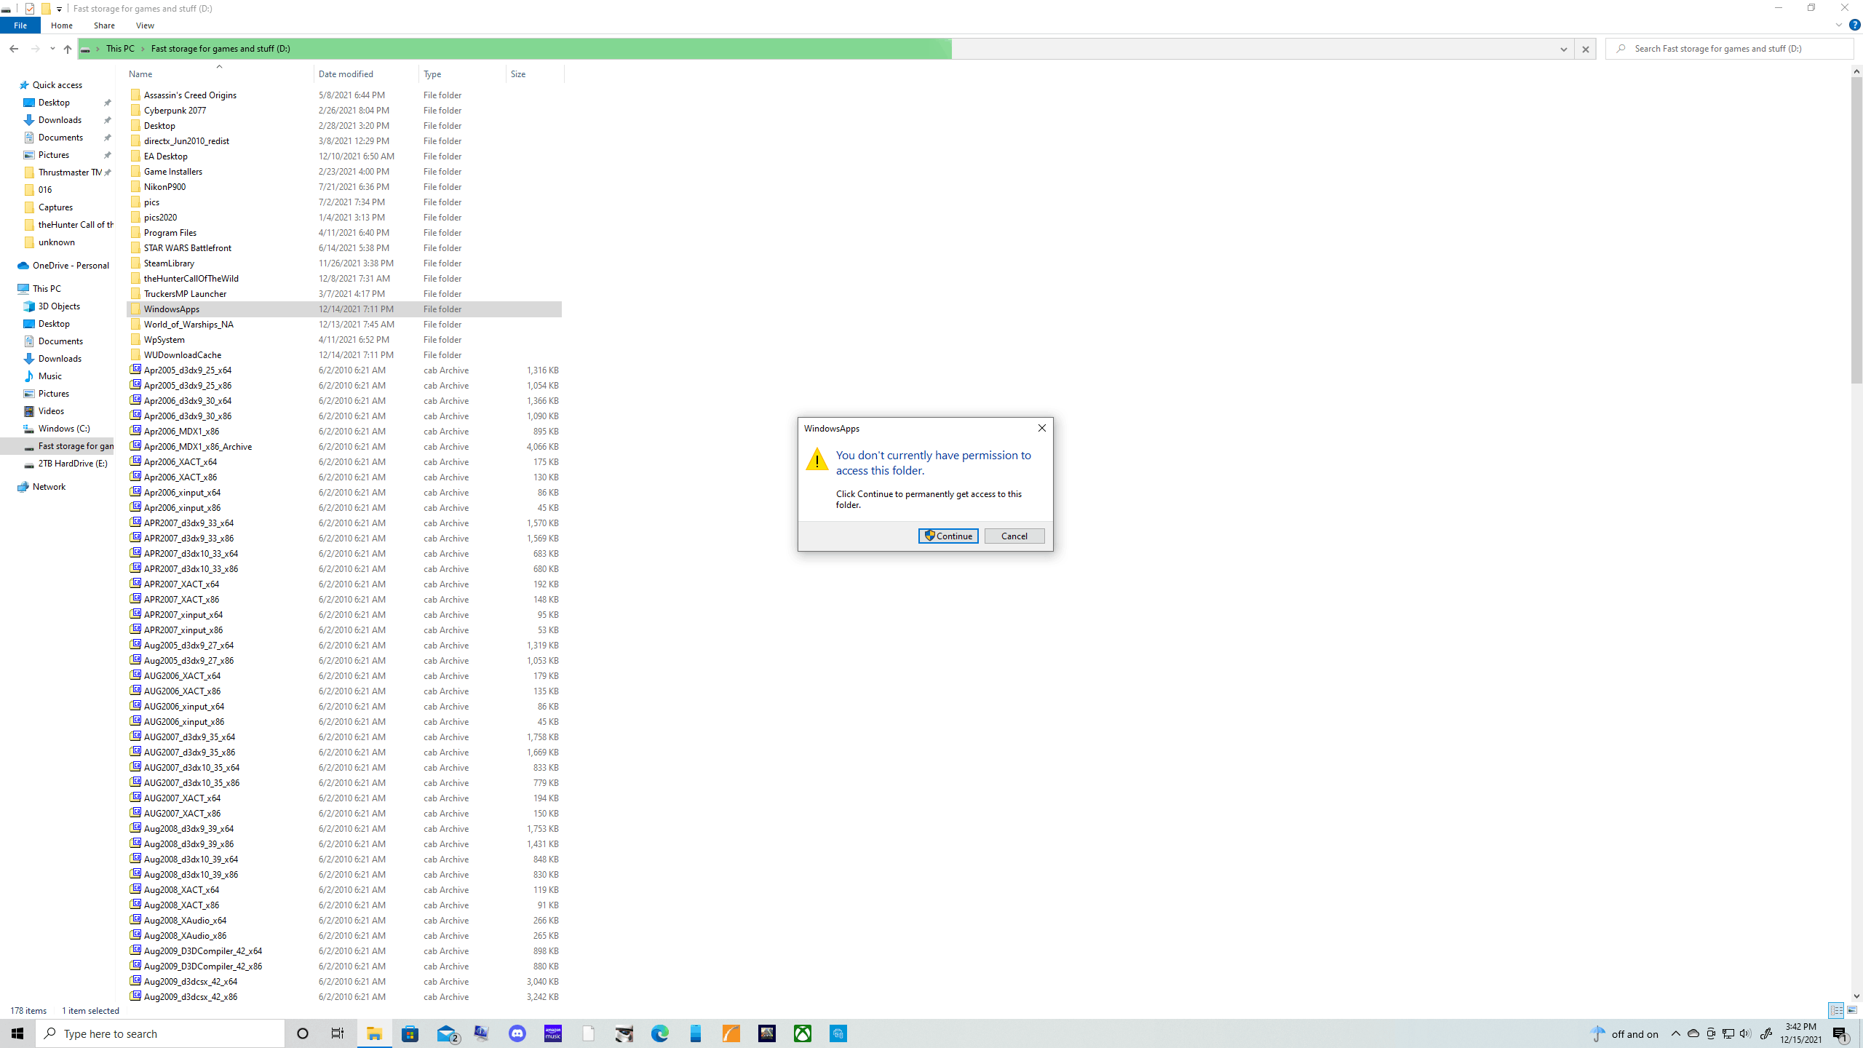Open Xbox app from taskbar
1863x1048 pixels.
(803, 1033)
